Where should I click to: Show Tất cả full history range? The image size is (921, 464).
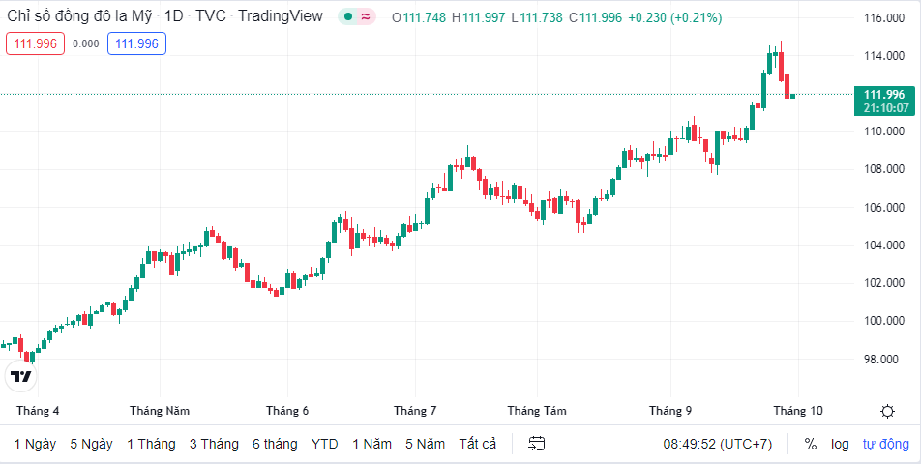coord(478,444)
